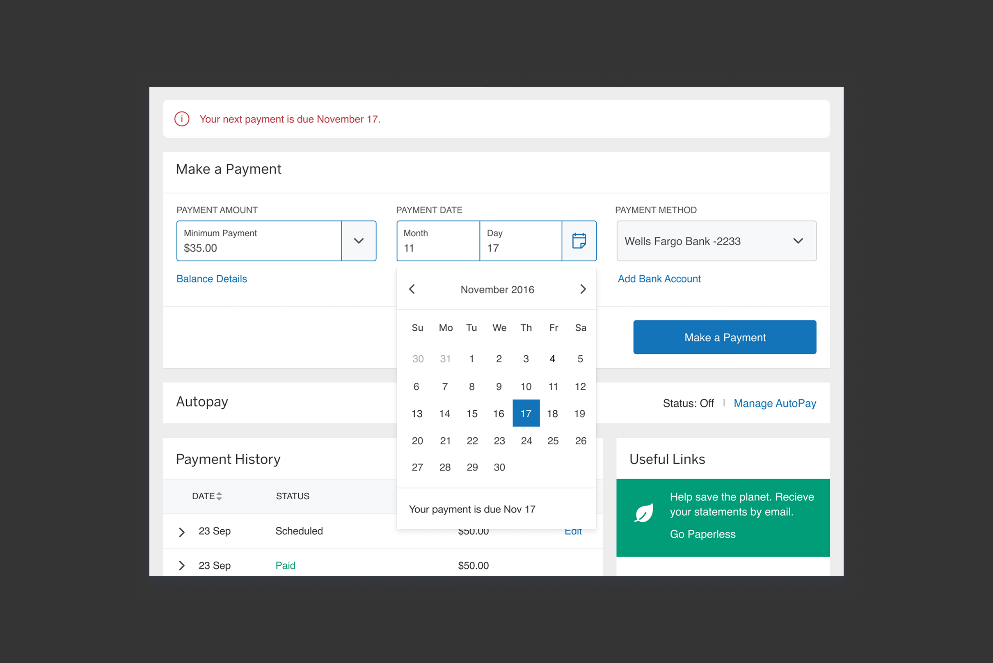
Task: Click the info icon in payment alert
Action: tap(182, 119)
